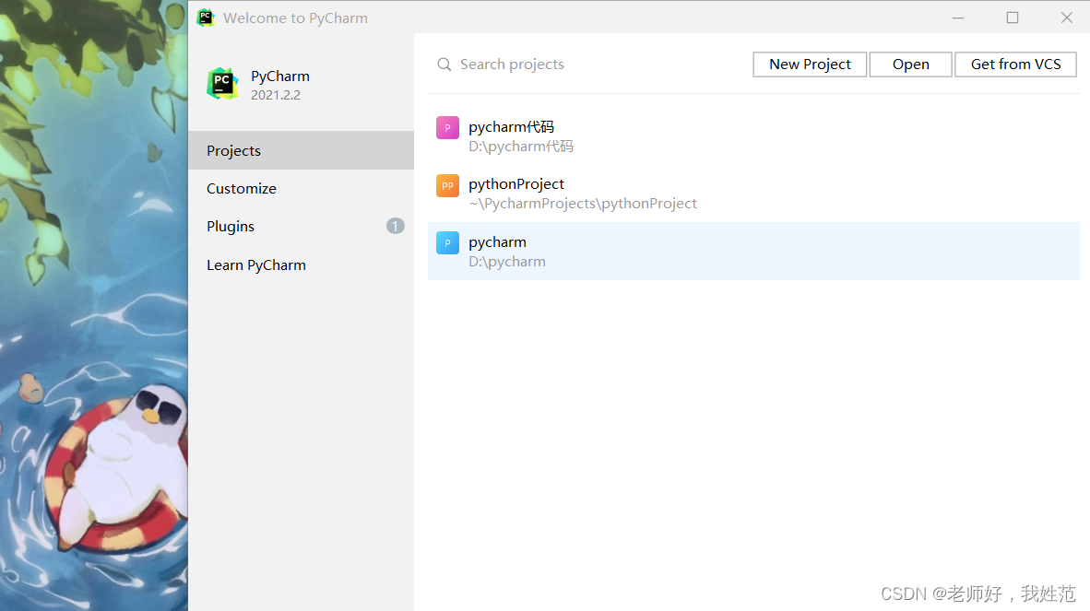Close the Welcome to PyCharm window
Screen dimensions: 1090x611
(x=1066, y=18)
